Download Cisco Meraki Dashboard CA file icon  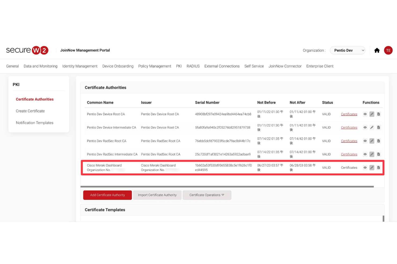(x=378, y=168)
